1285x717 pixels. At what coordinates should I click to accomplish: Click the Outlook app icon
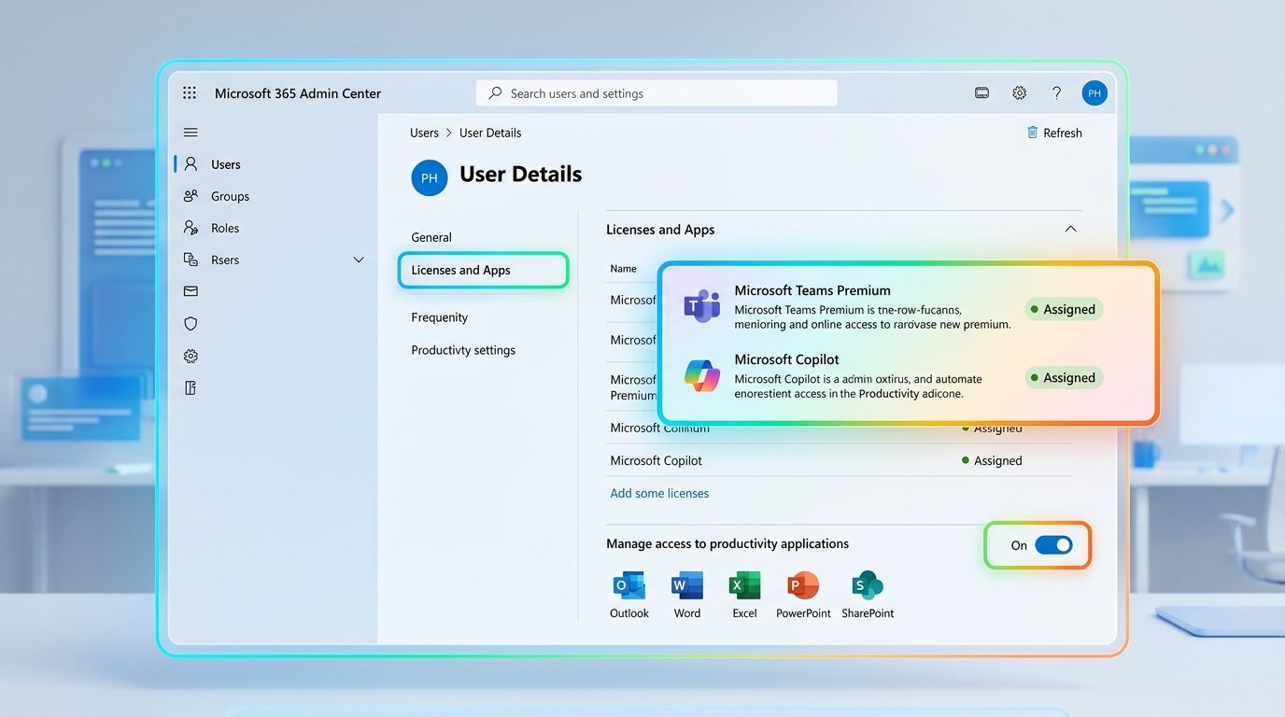point(628,586)
